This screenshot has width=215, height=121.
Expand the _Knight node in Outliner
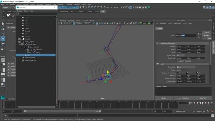[19, 39]
